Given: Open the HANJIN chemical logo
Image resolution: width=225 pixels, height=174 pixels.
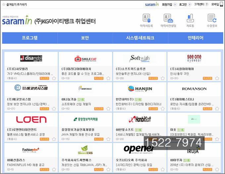Looking at the screenshot, I should (x=140, y=89).
